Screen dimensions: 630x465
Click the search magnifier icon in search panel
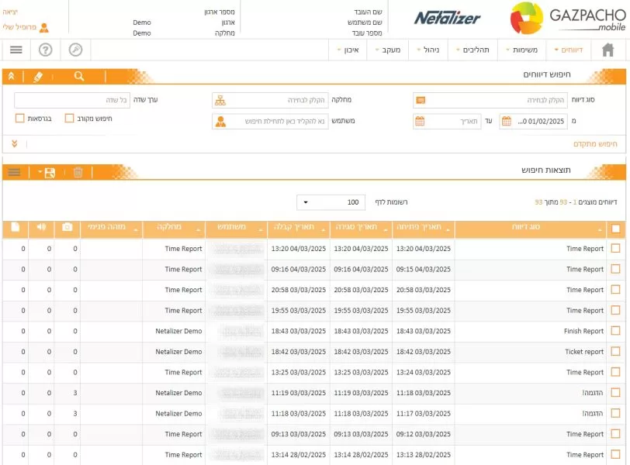[79, 76]
